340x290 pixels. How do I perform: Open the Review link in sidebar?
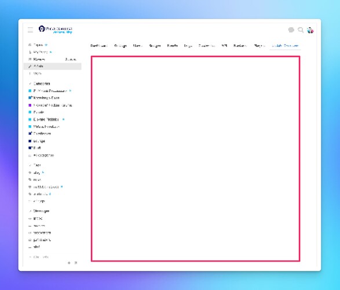pos(39,59)
